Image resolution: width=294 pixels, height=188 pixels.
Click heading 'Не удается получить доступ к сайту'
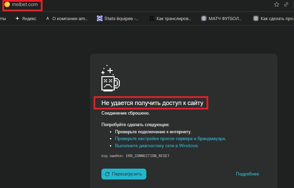(x=152, y=103)
